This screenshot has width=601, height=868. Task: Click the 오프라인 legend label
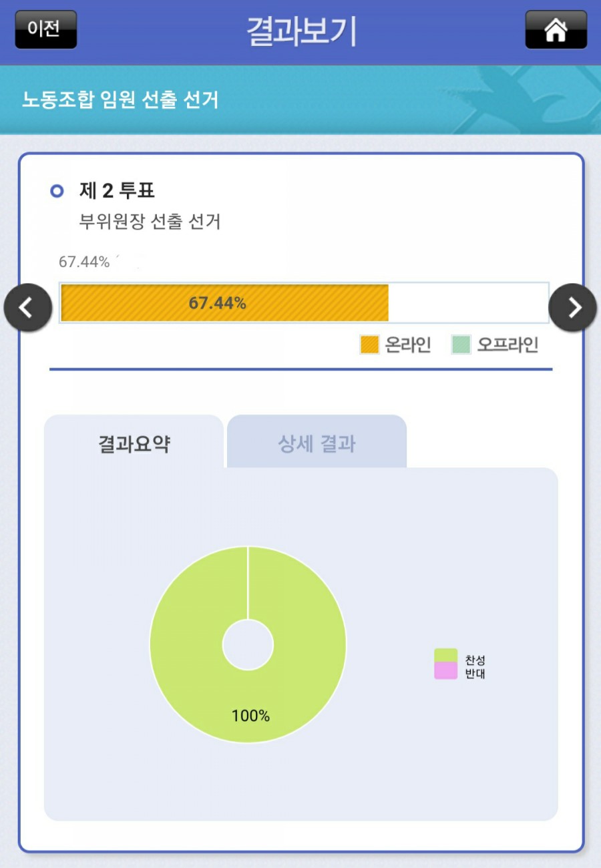pos(507,345)
